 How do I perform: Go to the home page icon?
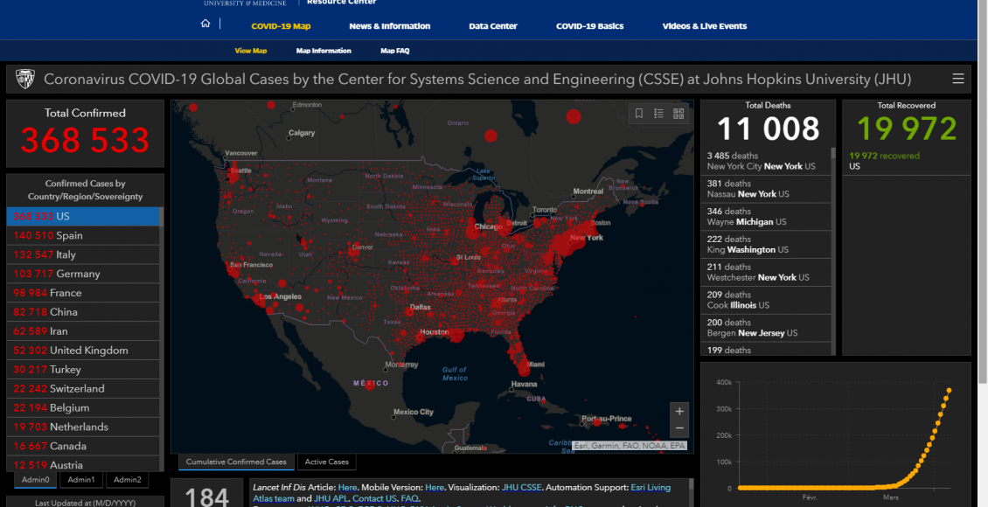coord(205,24)
